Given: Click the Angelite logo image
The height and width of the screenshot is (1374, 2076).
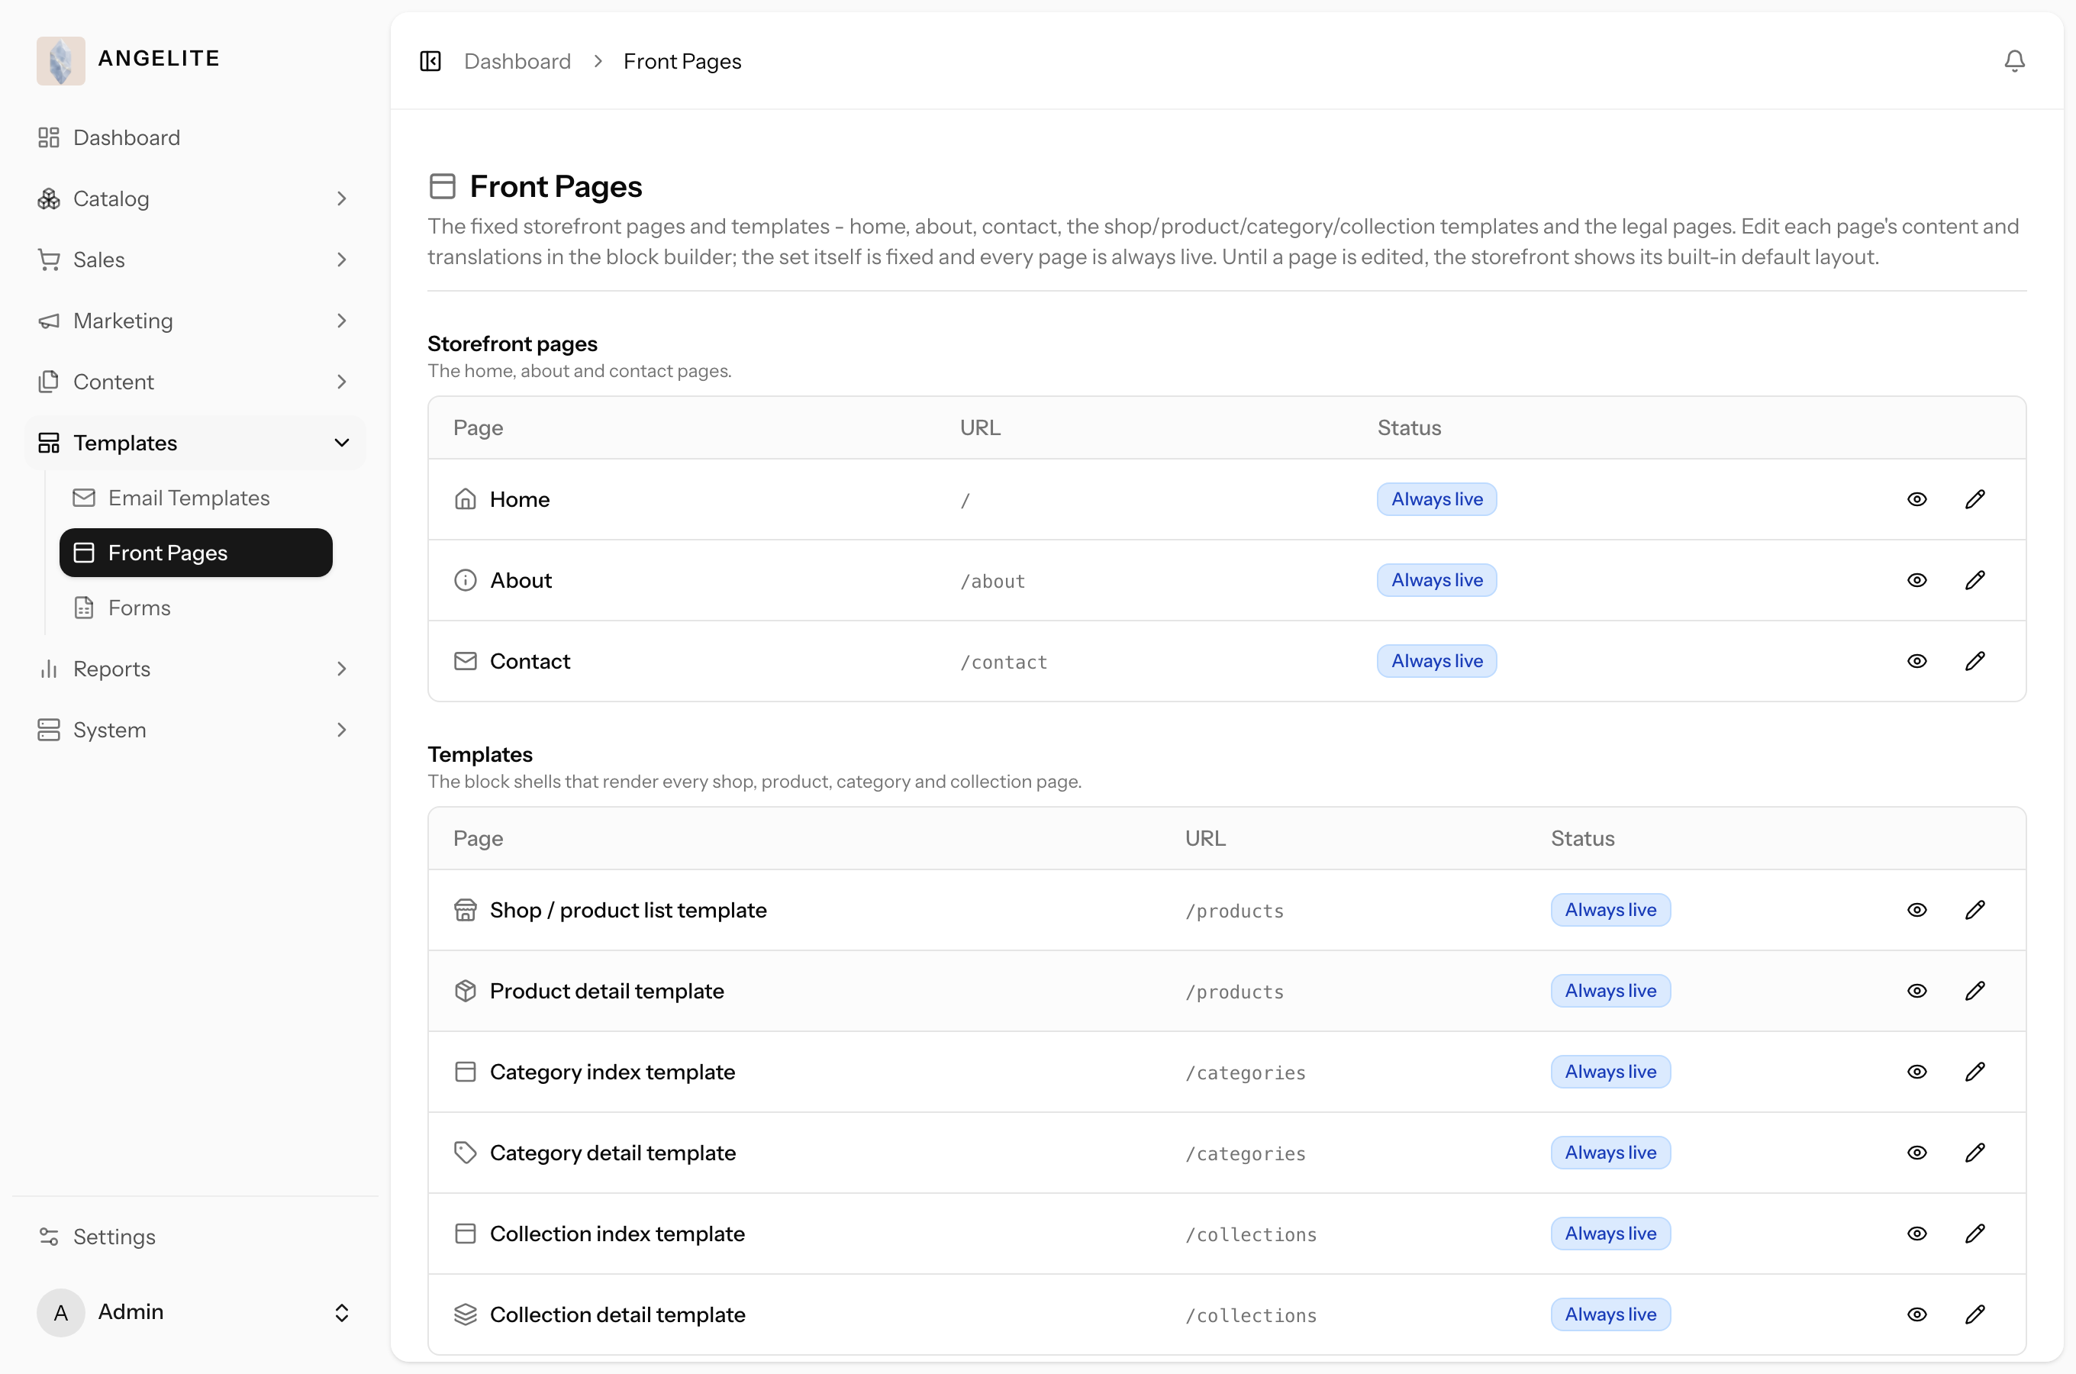Looking at the screenshot, I should tap(60, 60).
